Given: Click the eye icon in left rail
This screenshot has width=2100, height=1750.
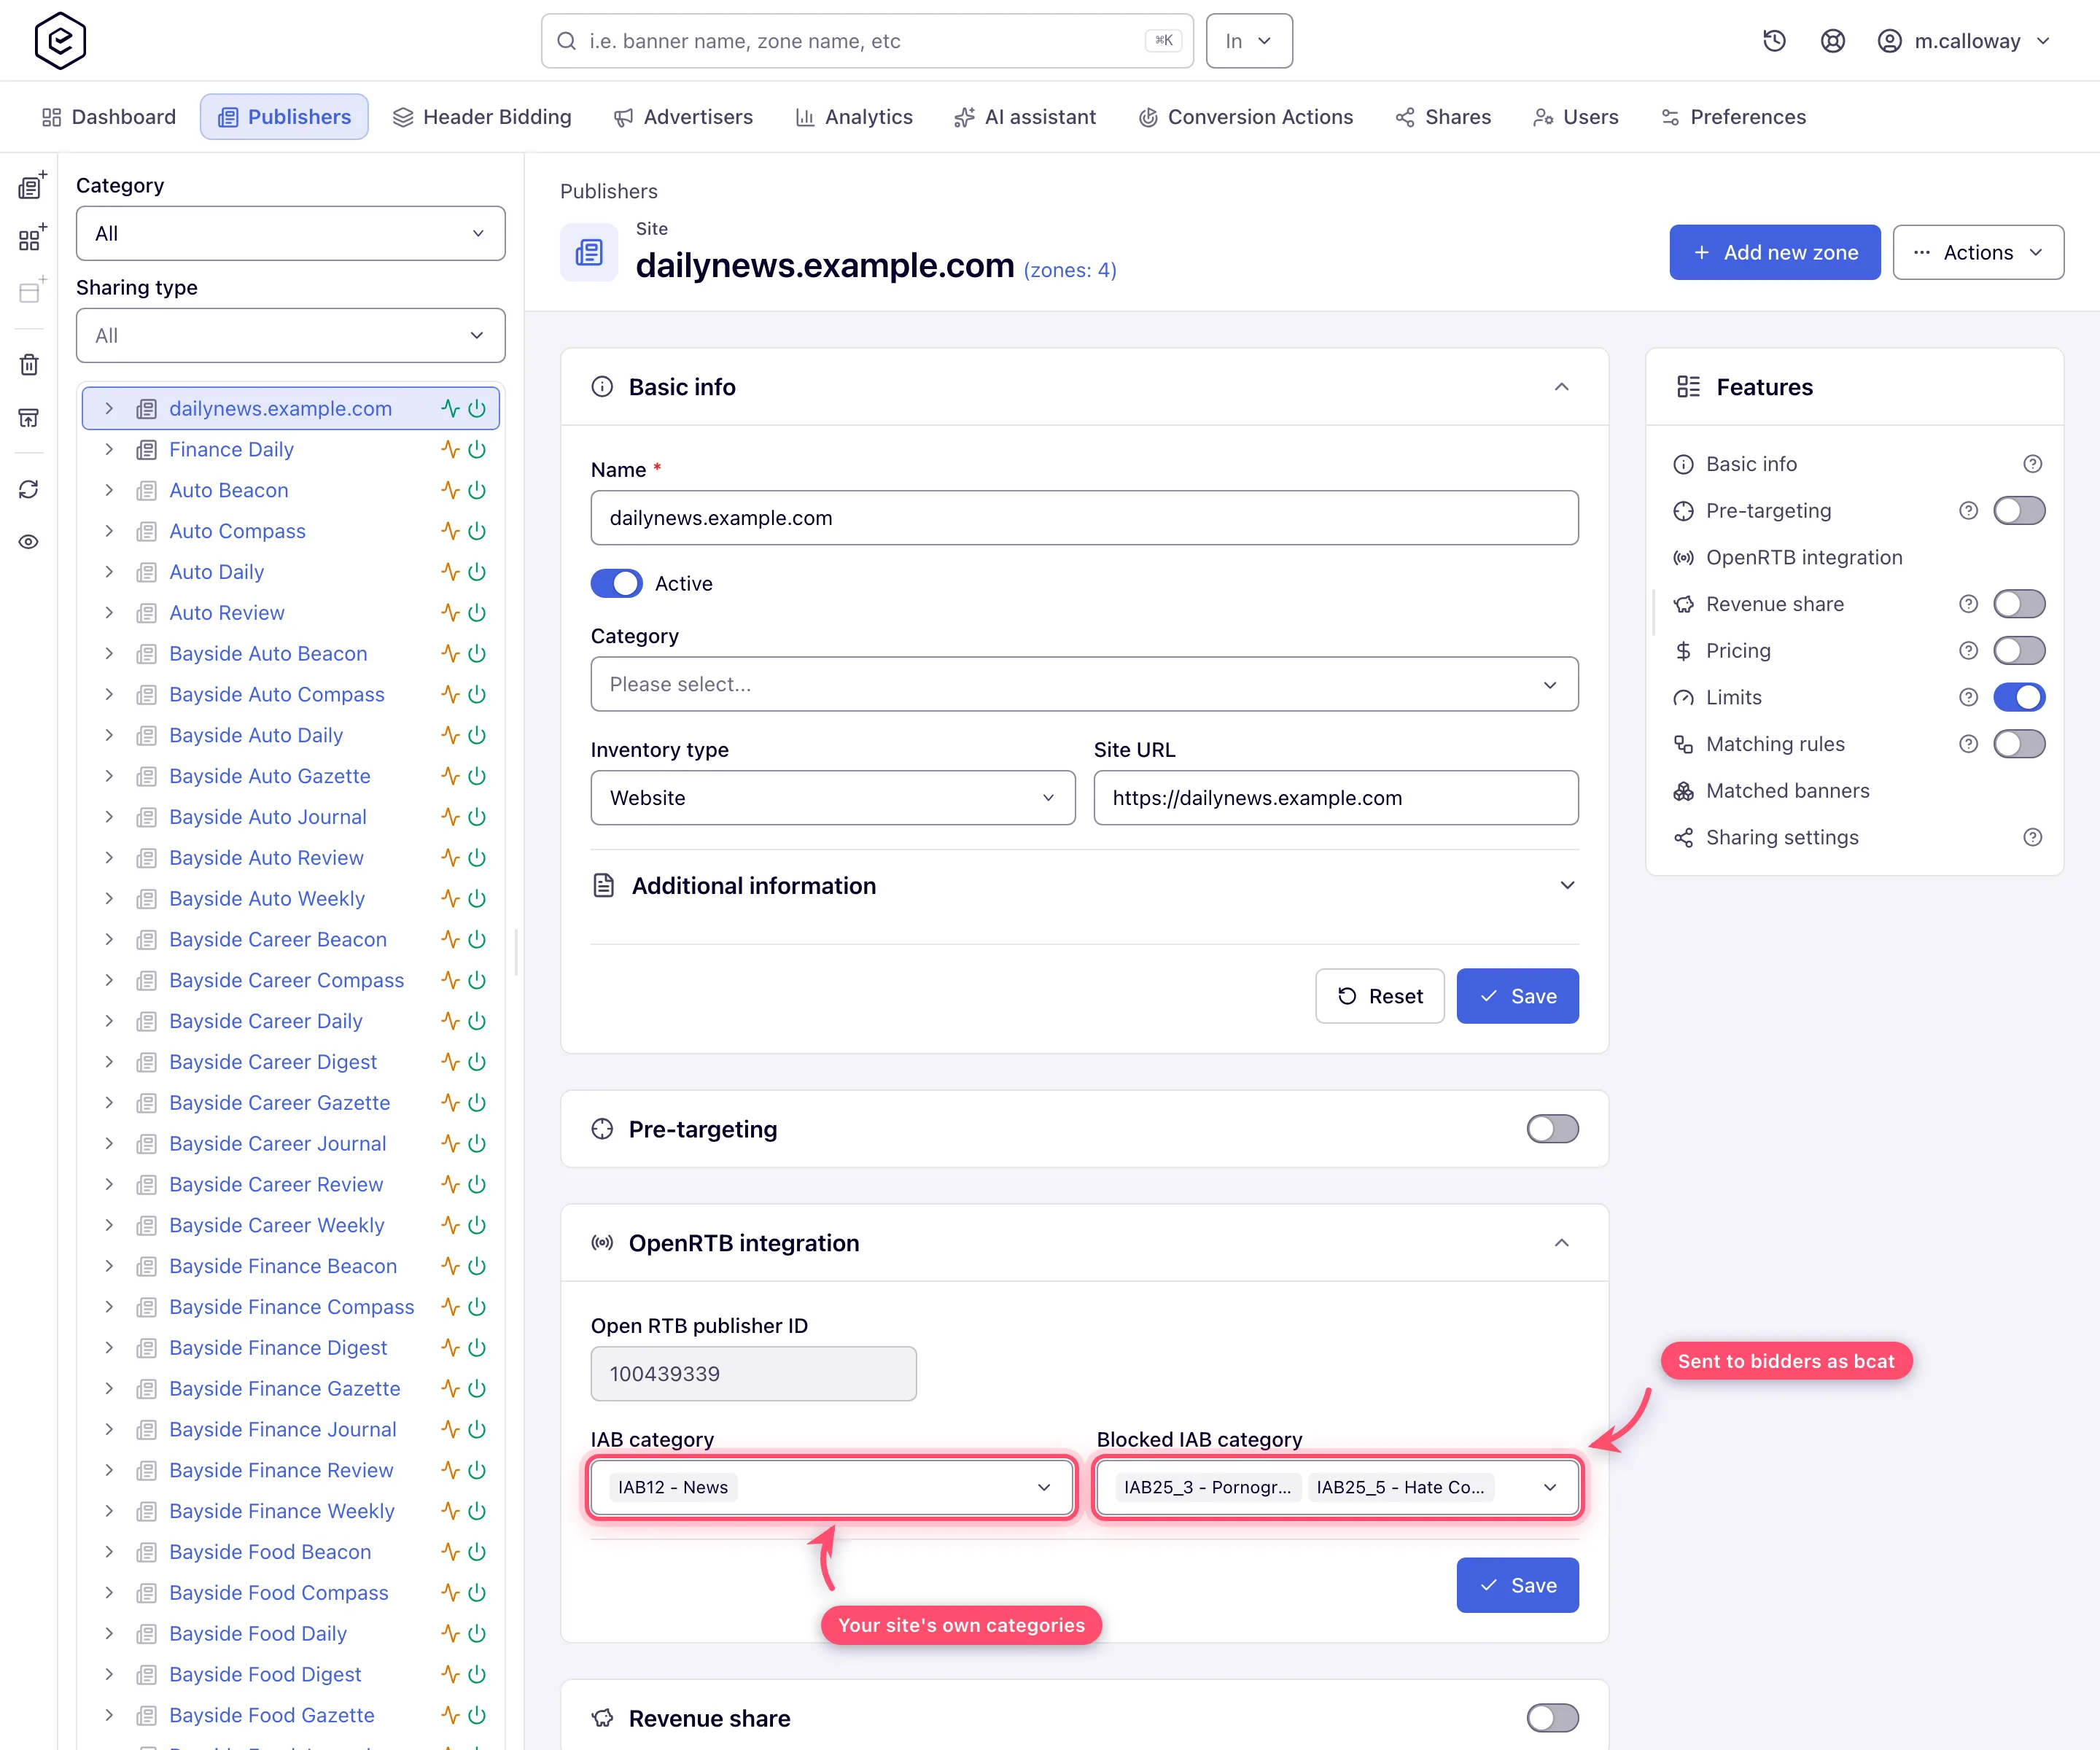Looking at the screenshot, I should [x=29, y=542].
